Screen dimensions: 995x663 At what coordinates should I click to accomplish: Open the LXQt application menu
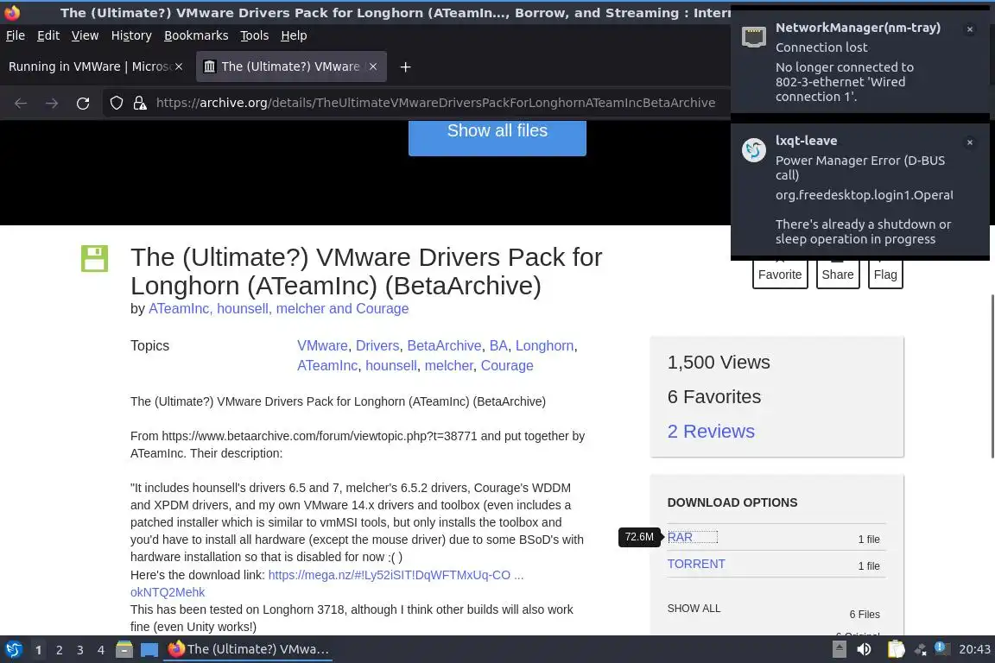point(13,649)
